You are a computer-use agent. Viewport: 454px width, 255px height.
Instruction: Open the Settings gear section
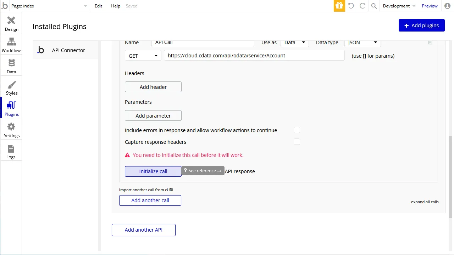(11, 130)
